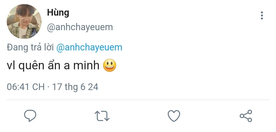Follow the blue @anhchayeuem reply mention link

89,47
